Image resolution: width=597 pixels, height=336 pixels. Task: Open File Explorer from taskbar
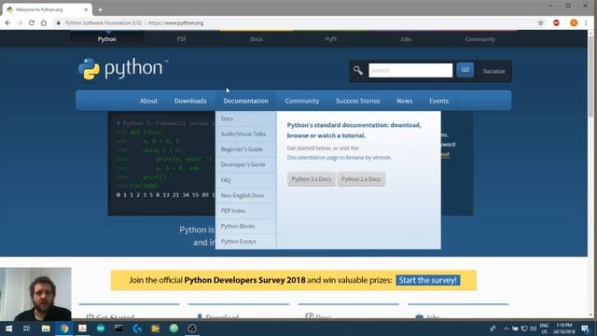[46, 329]
